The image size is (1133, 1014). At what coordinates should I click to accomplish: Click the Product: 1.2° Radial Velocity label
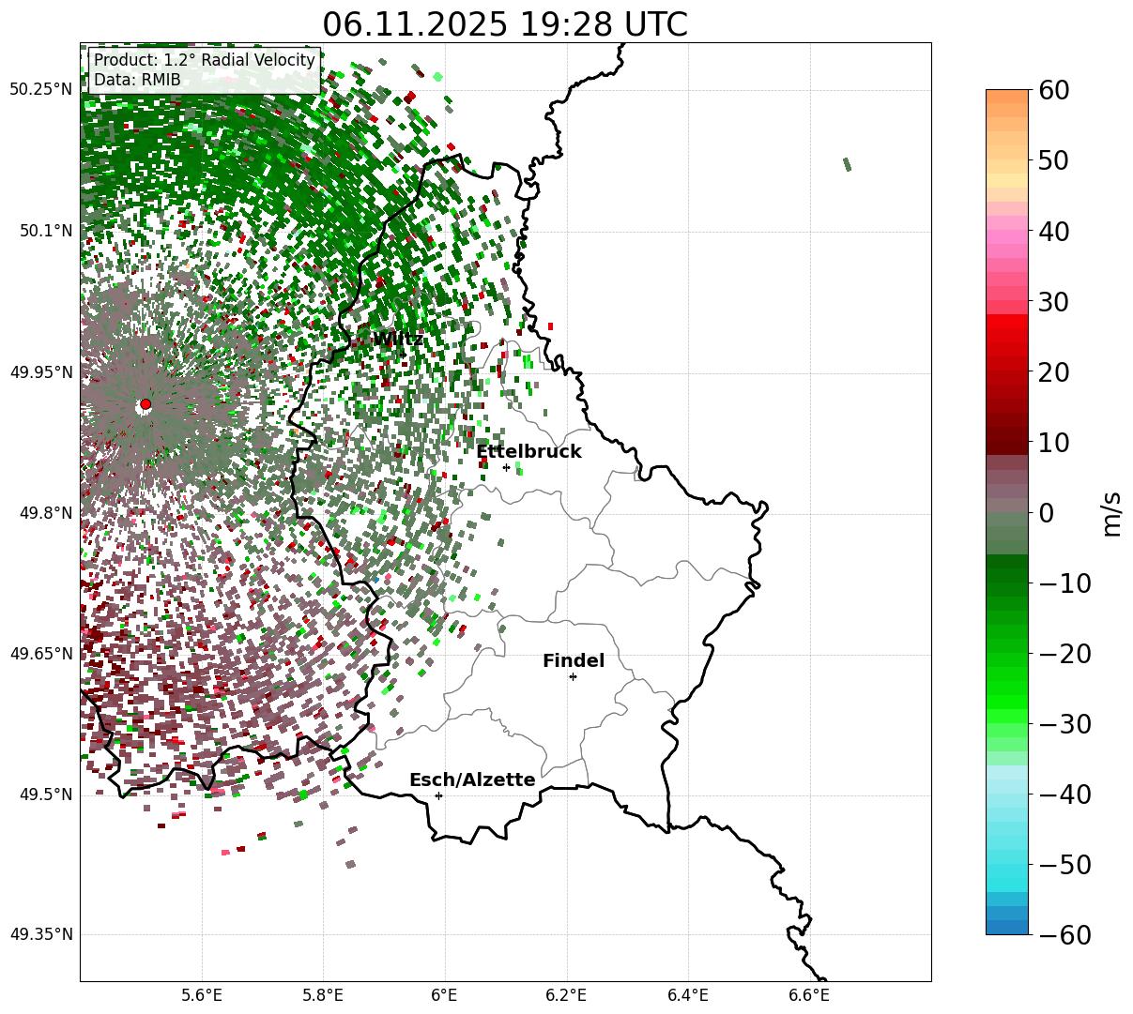[x=205, y=61]
